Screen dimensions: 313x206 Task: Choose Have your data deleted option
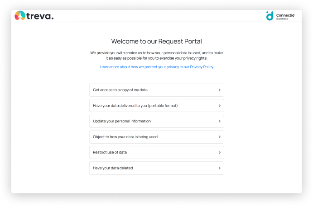click(157, 168)
